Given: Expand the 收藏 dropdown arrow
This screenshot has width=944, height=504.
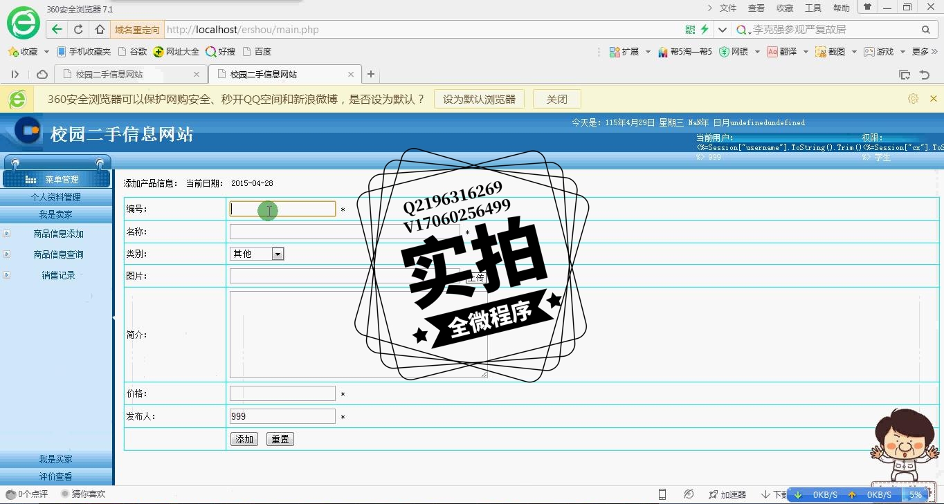Looking at the screenshot, I should point(46,52).
